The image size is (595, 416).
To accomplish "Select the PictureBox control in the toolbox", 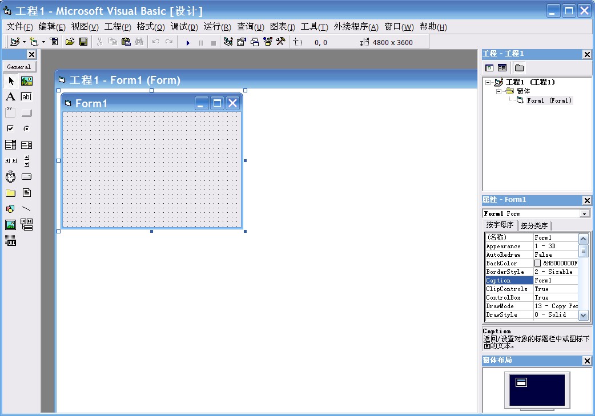I will tap(27, 81).
